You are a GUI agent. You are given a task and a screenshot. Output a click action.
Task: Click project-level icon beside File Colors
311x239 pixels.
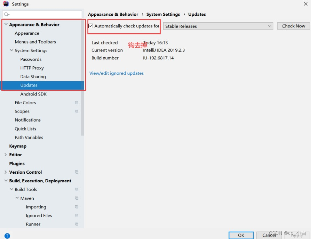pos(77,102)
